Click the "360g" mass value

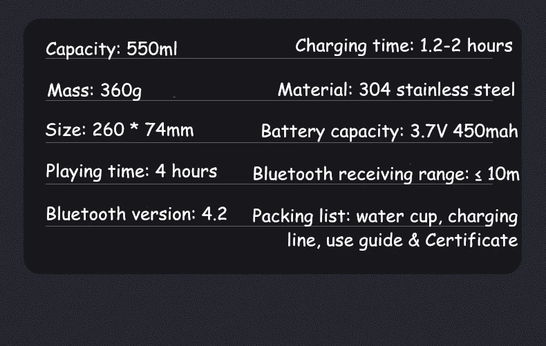pyautogui.click(x=121, y=90)
